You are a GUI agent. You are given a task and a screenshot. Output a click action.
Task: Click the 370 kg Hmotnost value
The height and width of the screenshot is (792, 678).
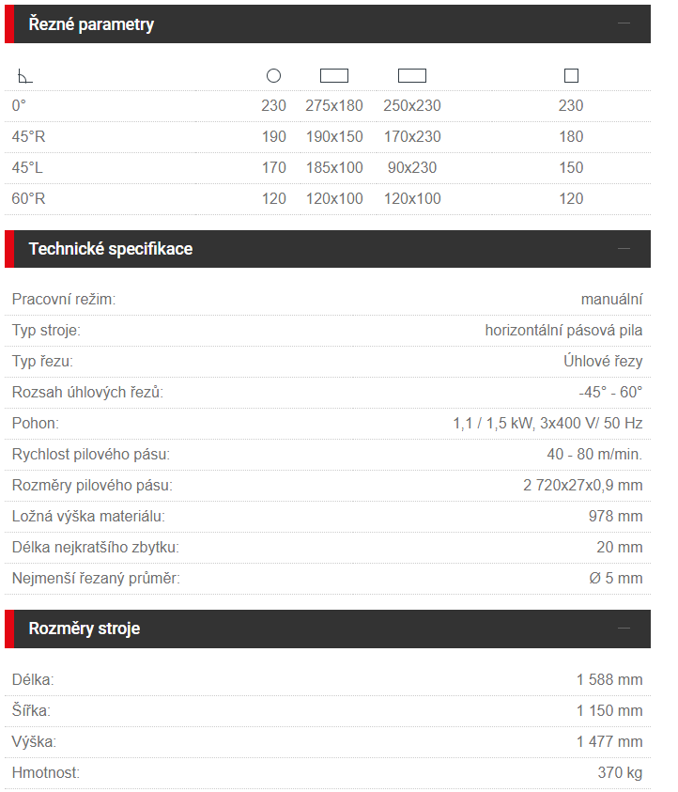coord(620,773)
